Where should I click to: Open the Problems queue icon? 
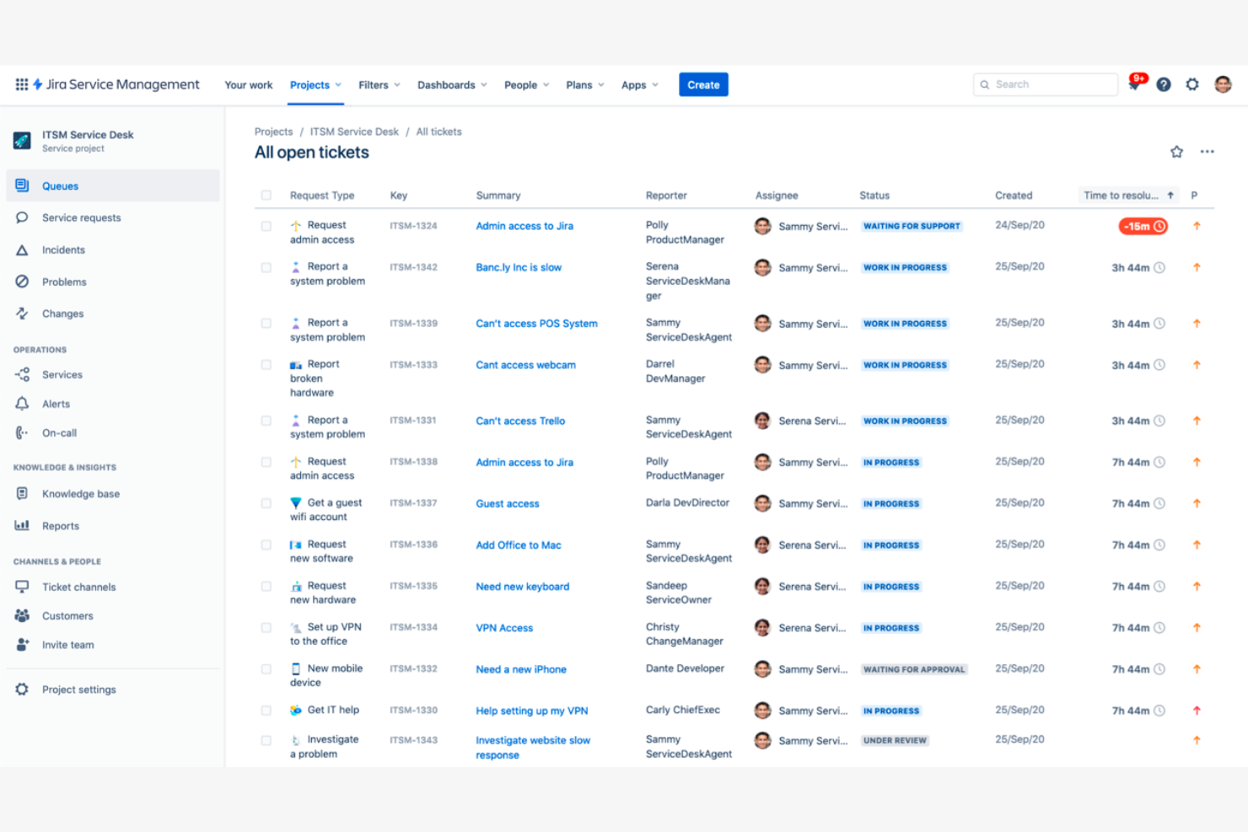pyautogui.click(x=22, y=282)
